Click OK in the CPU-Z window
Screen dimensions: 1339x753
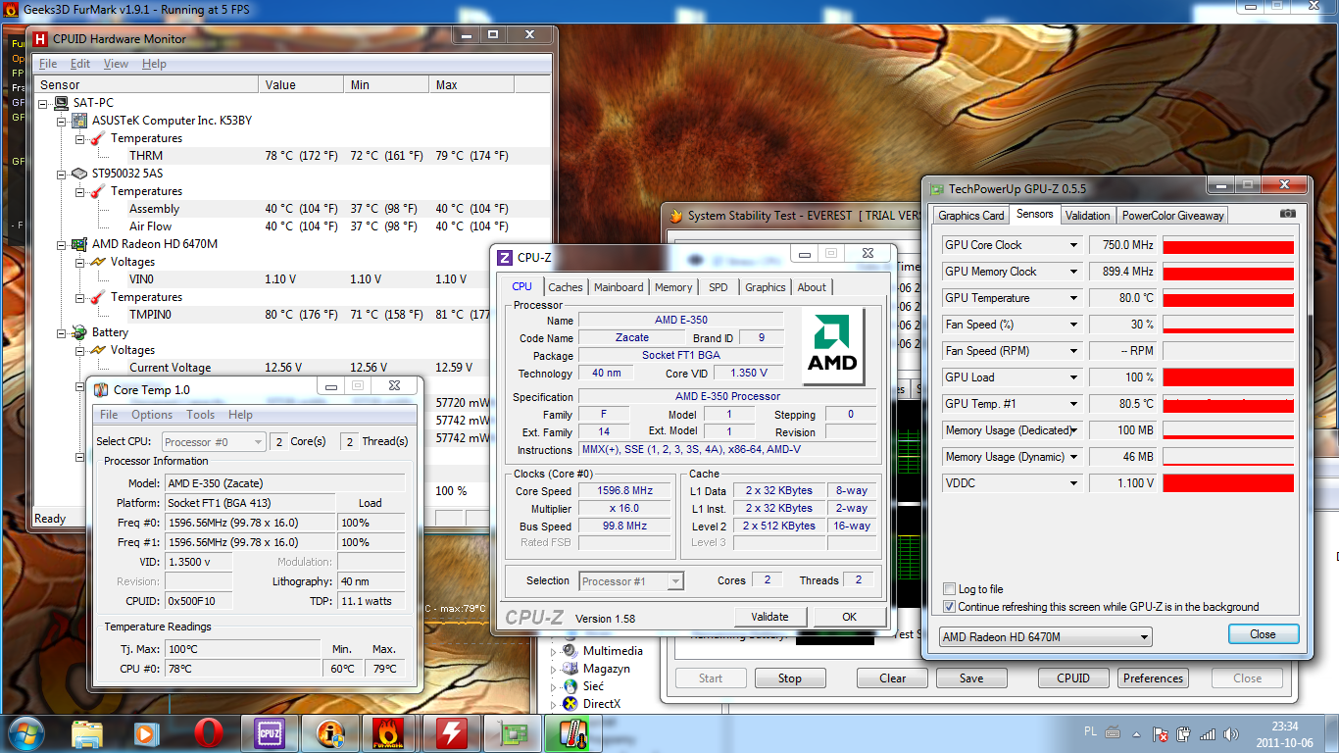coord(849,617)
